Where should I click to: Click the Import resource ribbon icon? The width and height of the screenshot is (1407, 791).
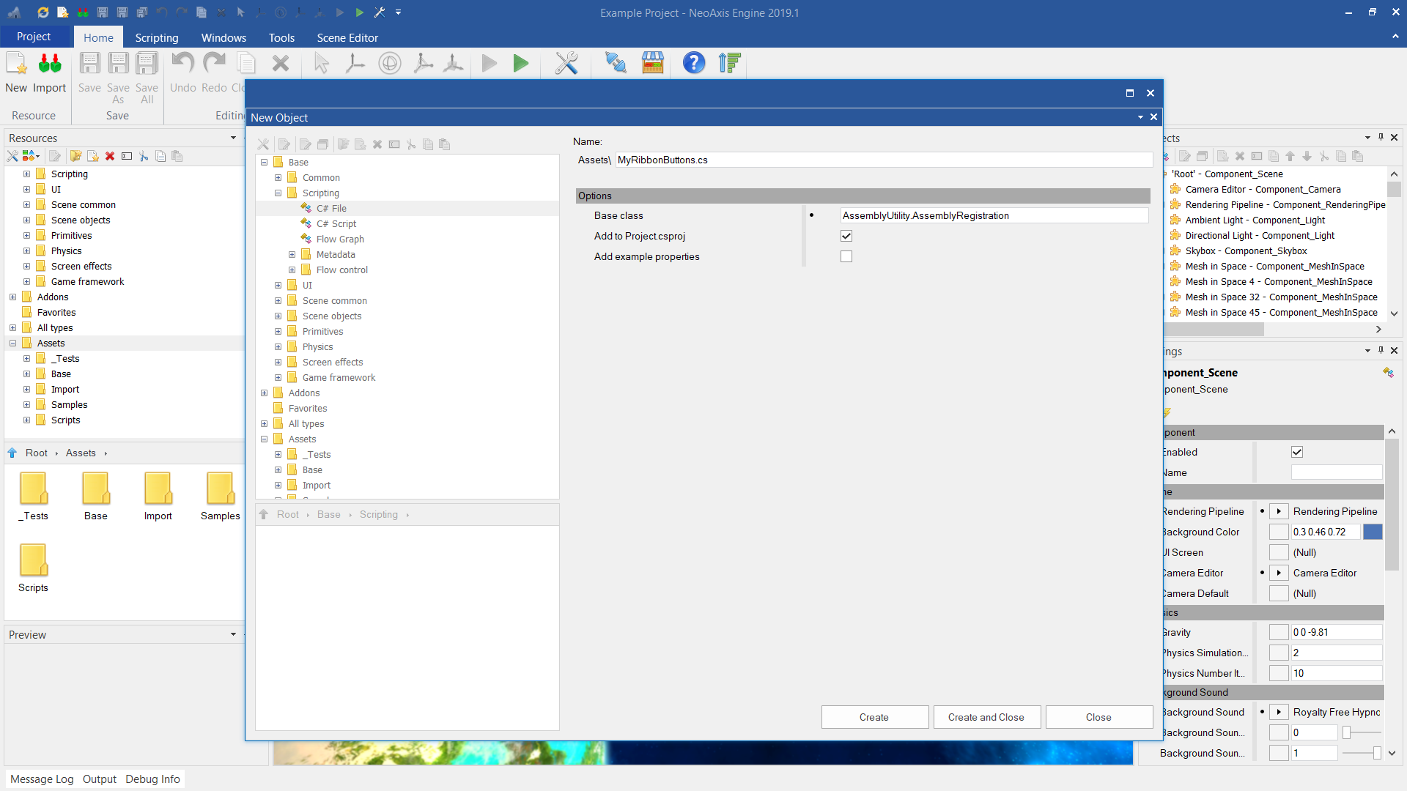coord(50,64)
